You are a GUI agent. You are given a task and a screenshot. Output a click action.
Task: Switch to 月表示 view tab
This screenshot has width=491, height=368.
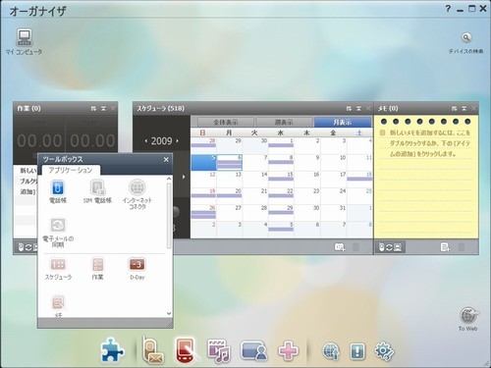[343, 123]
